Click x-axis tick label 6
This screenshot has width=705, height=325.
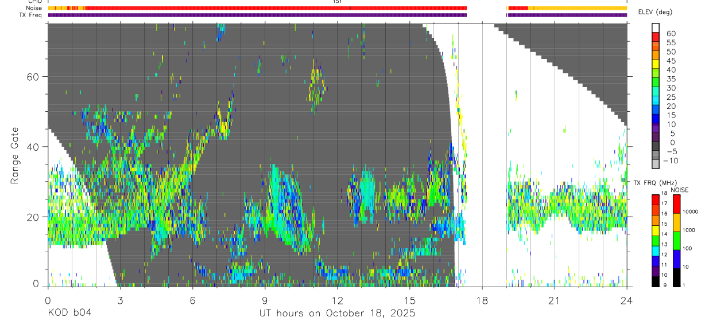tap(192, 300)
